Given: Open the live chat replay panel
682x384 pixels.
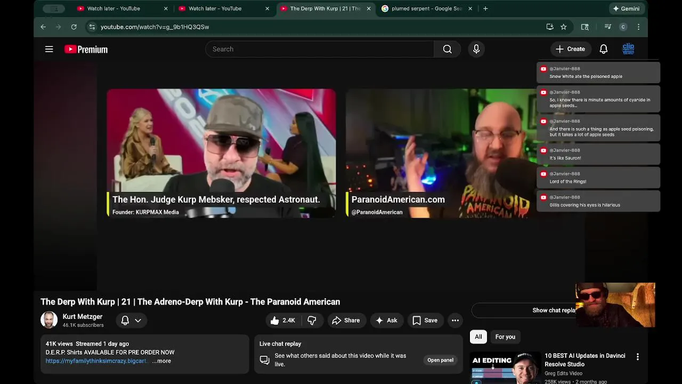Looking at the screenshot, I should 440,360.
